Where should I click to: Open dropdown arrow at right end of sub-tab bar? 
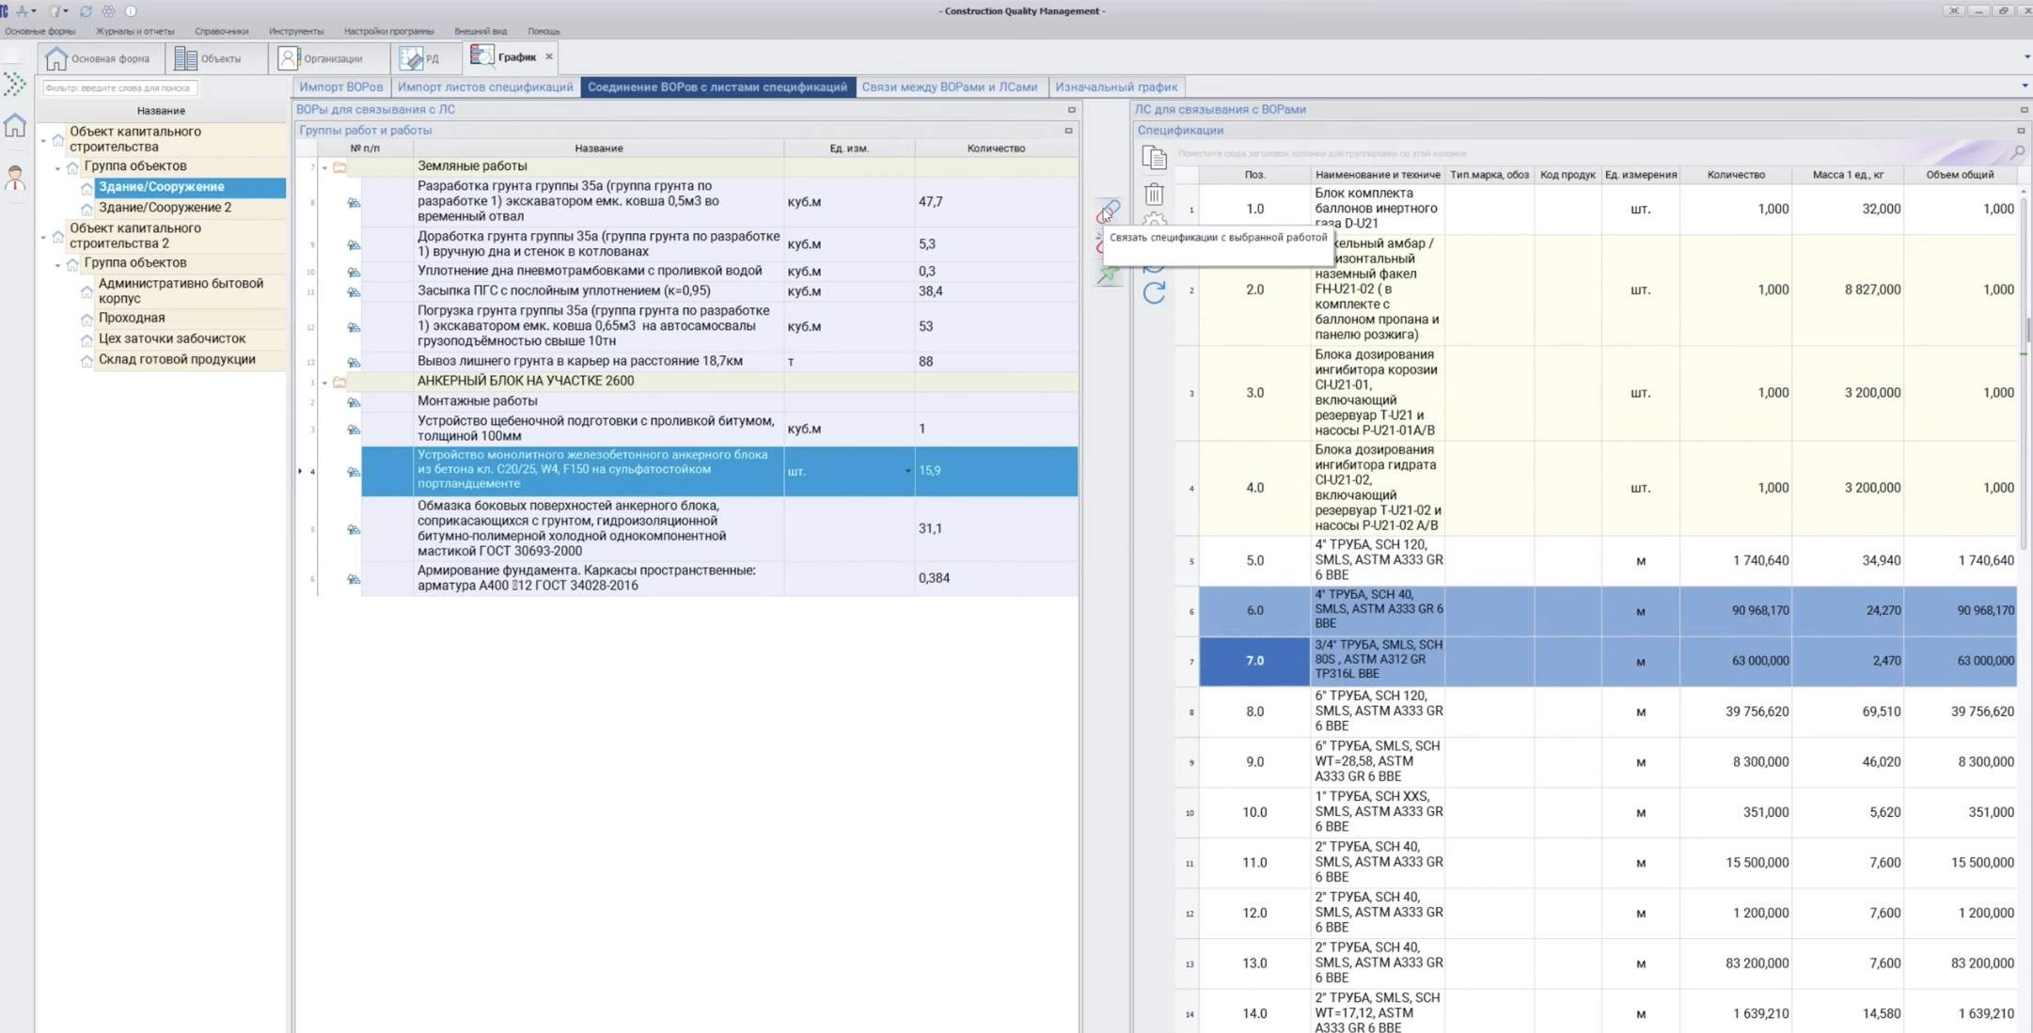2025,86
